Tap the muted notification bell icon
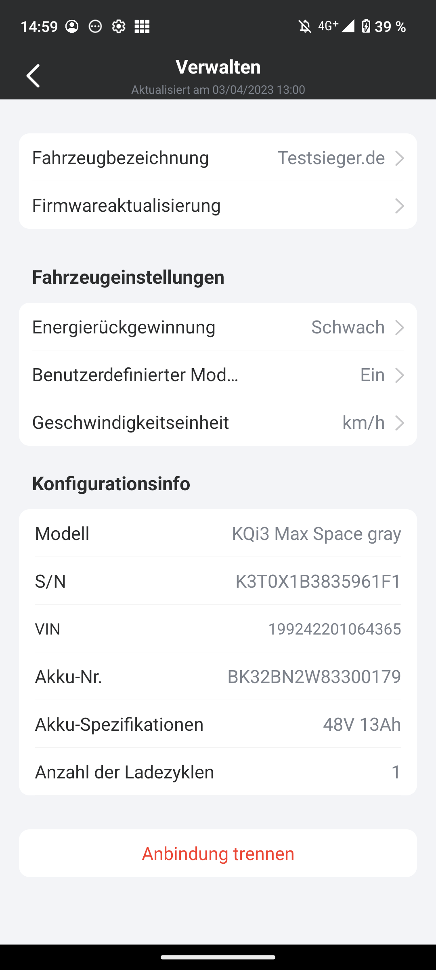Screen dimensions: 436x970 click(x=305, y=27)
